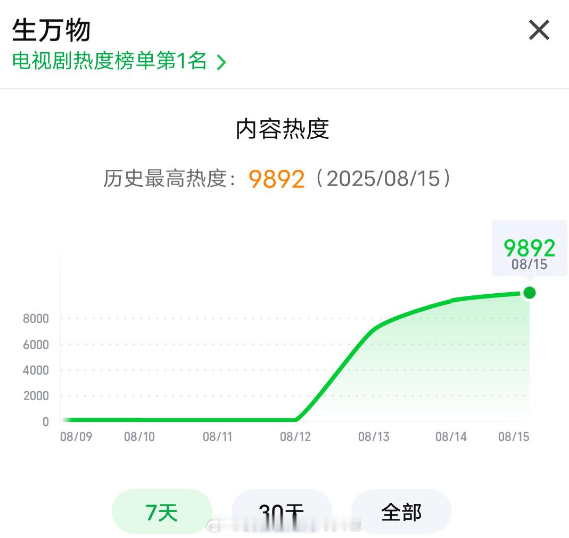
Task: Tap the 08/11 date on the x-axis
Action: 217,436
